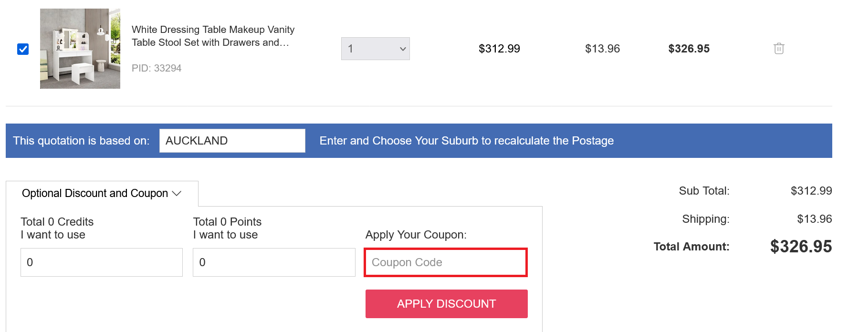Click the Coupon Code input field
848x332 pixels.
pos(446,262)
